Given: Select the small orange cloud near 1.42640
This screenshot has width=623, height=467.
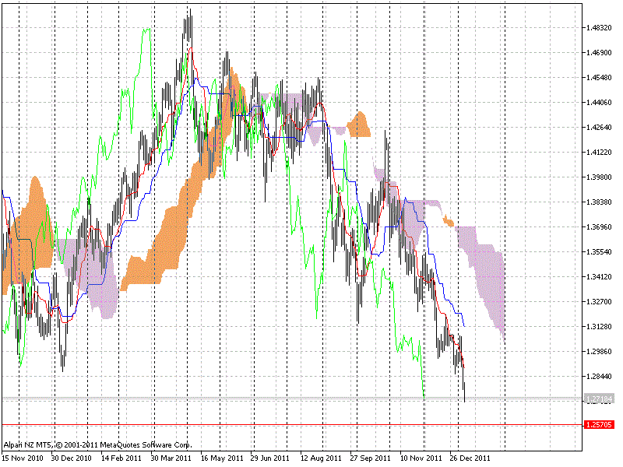Looking at the screenshot, I should pos(360,125).
